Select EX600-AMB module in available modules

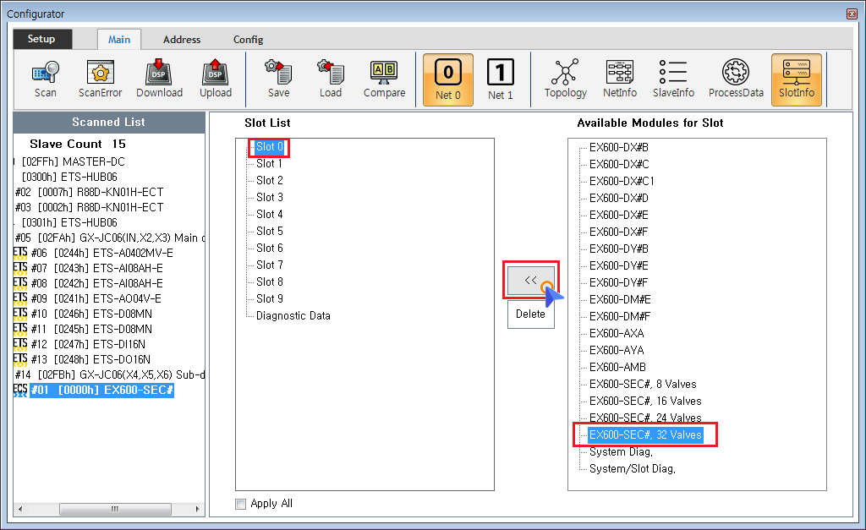pyautogui.click(x=617, y=367)
